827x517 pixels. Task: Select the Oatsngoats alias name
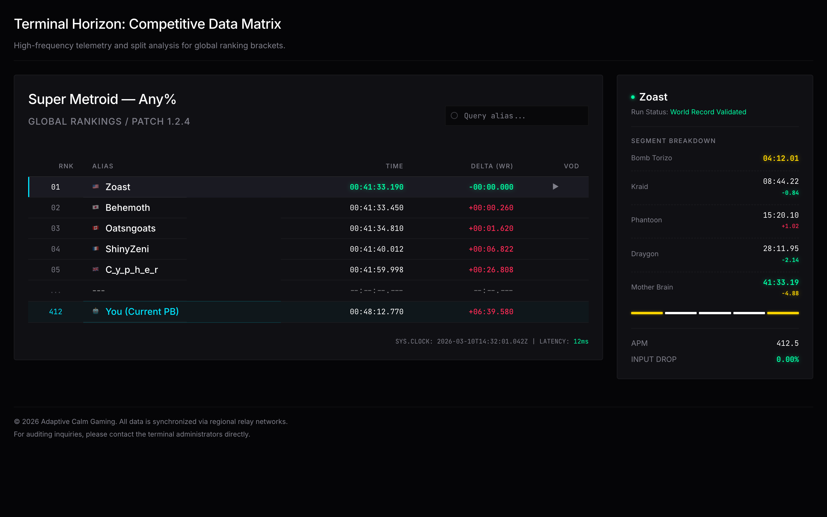click(x=130, y=228)
